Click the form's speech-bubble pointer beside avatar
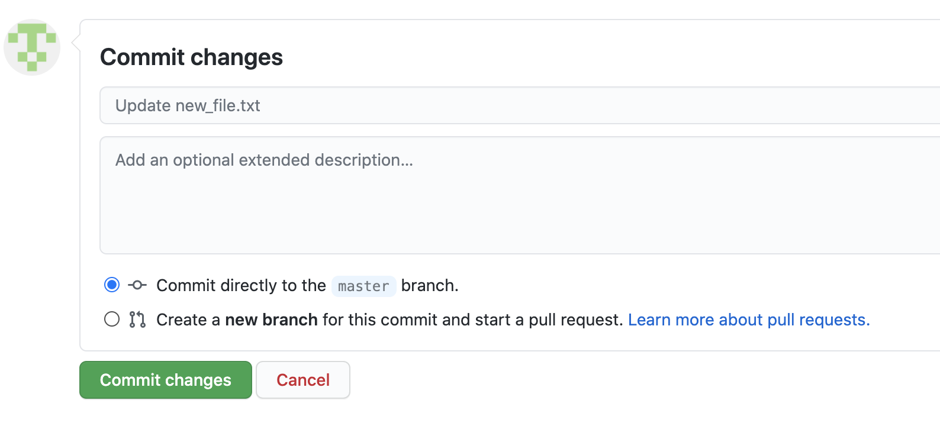 [76, 43]
